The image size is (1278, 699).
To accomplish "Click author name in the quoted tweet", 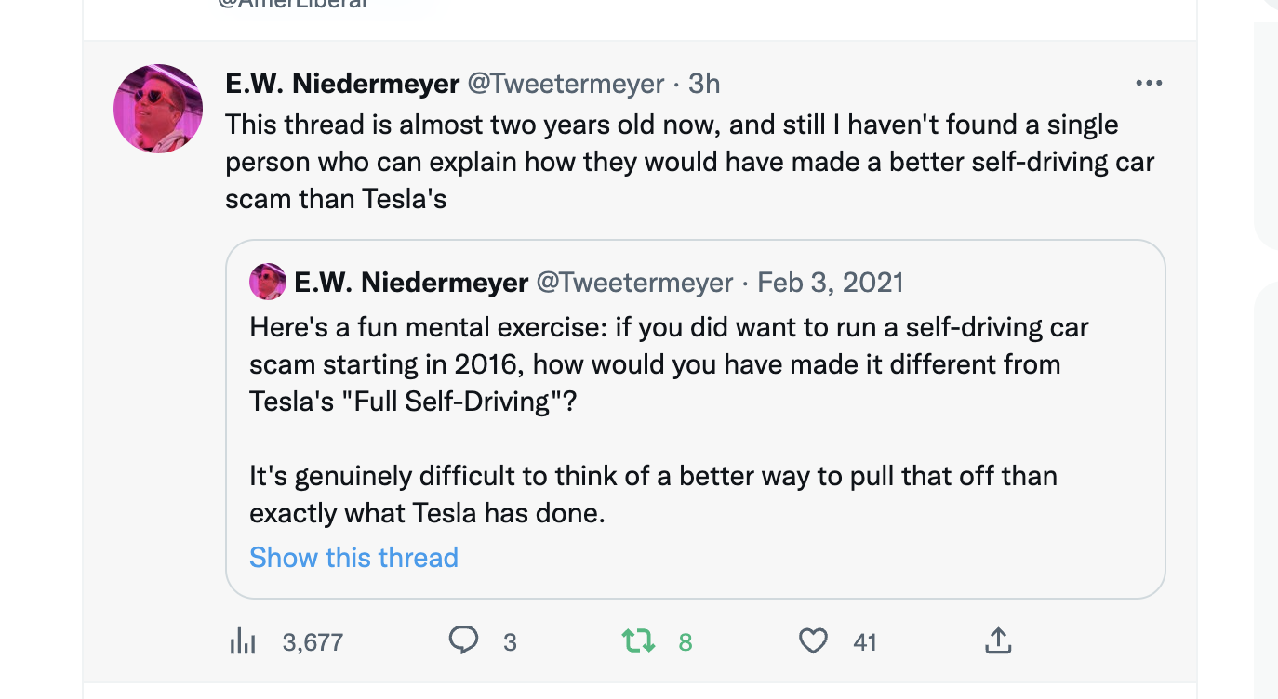I will coord(411,282).
